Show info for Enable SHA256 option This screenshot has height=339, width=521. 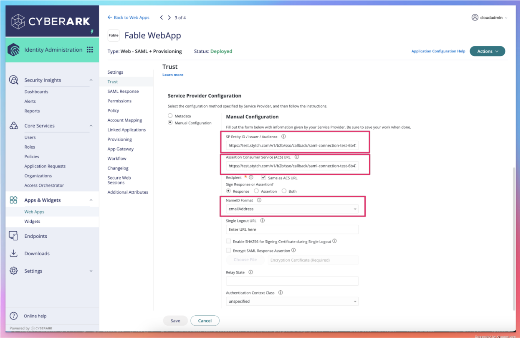point(334,241)
